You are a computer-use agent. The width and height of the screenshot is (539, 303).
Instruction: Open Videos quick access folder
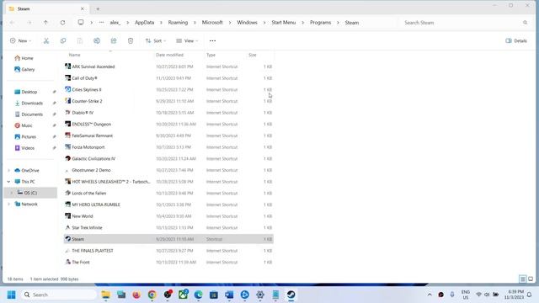[x=24, y=148]
